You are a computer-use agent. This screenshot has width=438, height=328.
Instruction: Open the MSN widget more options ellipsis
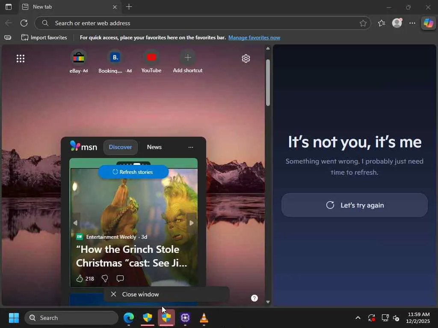click(x=191, y=147)
